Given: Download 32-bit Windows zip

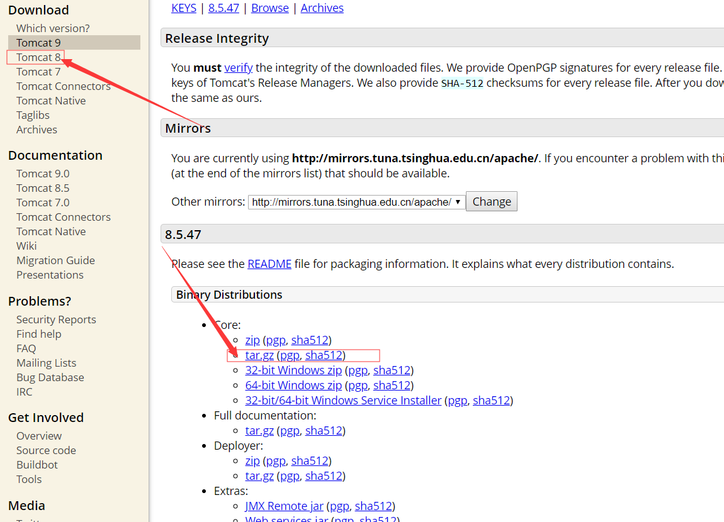Looking at the screenshot, I should (293, 370).
